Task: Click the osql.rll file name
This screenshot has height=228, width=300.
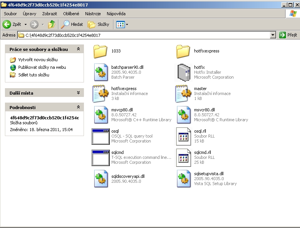Action: pyautogui.click(x=200, y=131)
